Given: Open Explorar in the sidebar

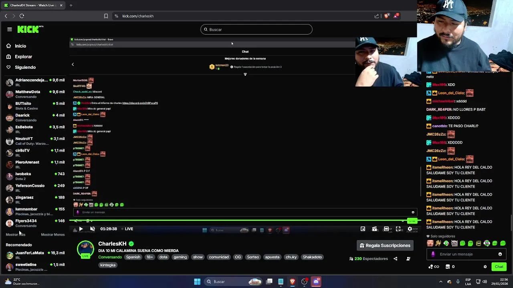Looking at the screenshot, I should click(19, 57).
